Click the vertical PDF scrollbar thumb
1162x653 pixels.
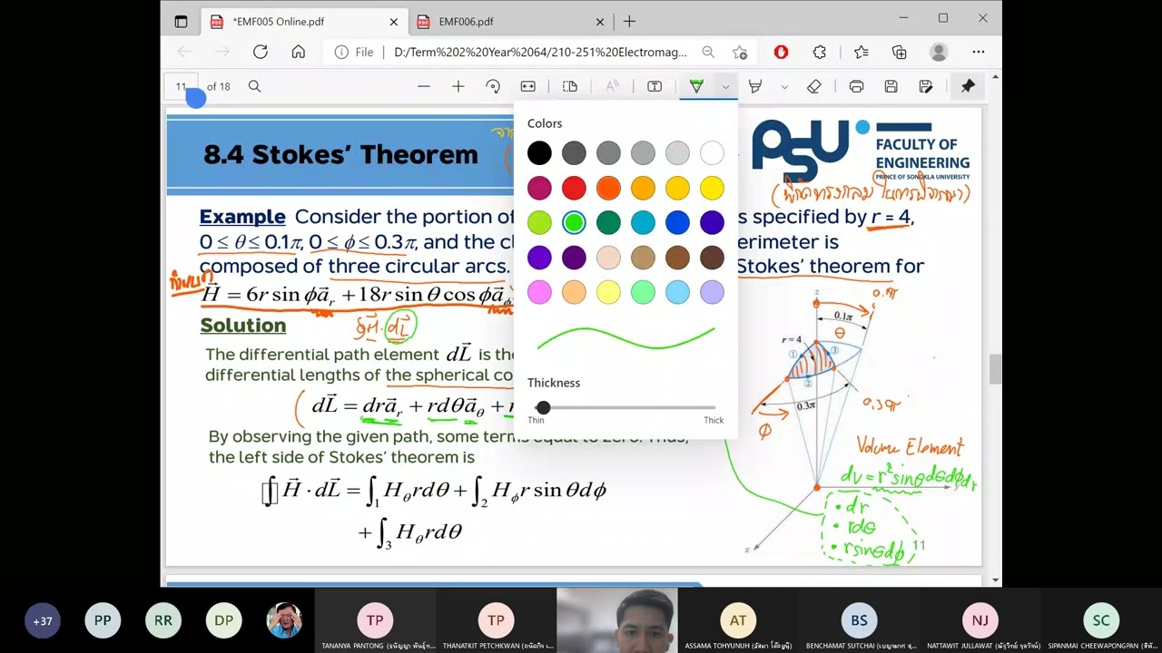996,369
